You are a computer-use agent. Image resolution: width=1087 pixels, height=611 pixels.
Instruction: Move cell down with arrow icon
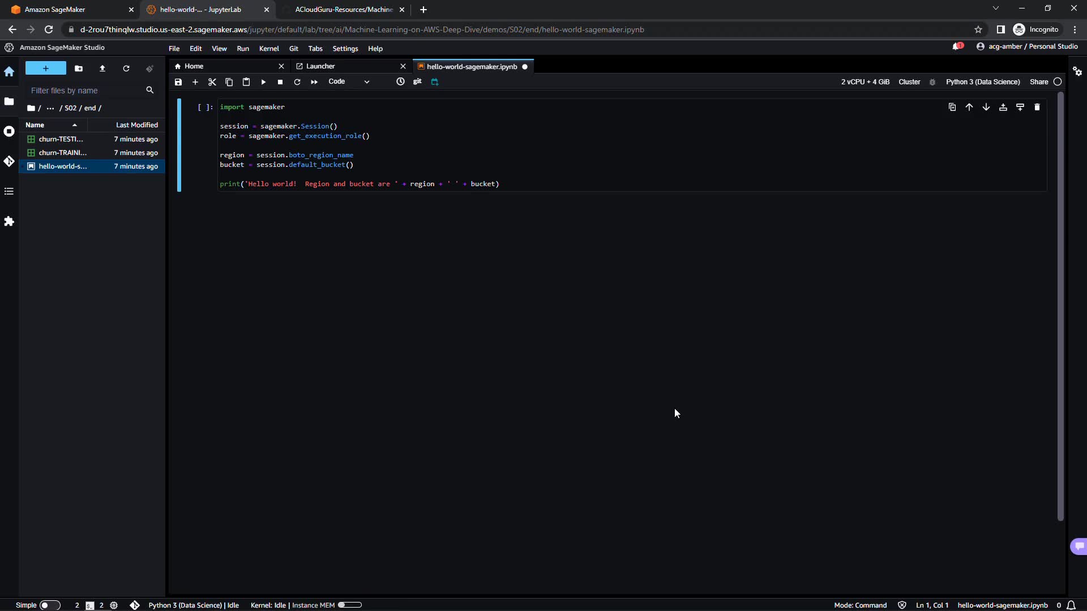click(986, 107)
